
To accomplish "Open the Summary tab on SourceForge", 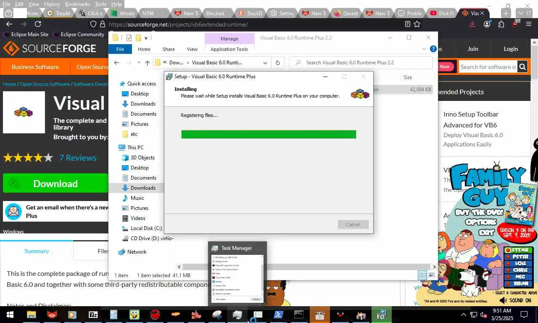I will click(x=37, y=251).
